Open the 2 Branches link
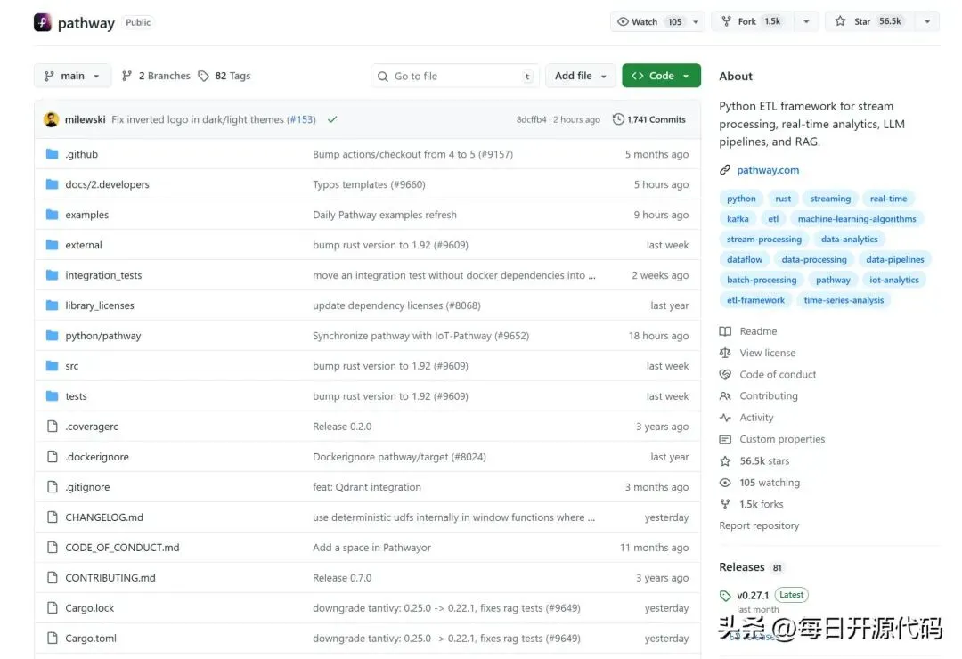This screenshot has width=962, height=659. [156, 76]
